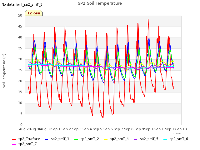Click the Sep 13 x-axis tick label
This screenshot has width=200, height=150.
click(181, 129)
